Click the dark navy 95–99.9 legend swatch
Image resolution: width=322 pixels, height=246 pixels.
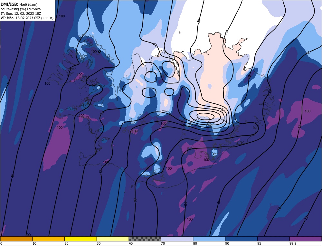(273, 239)
